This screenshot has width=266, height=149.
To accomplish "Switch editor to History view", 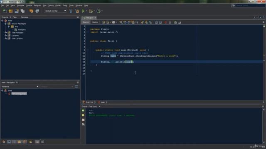I will coord(95,22).
